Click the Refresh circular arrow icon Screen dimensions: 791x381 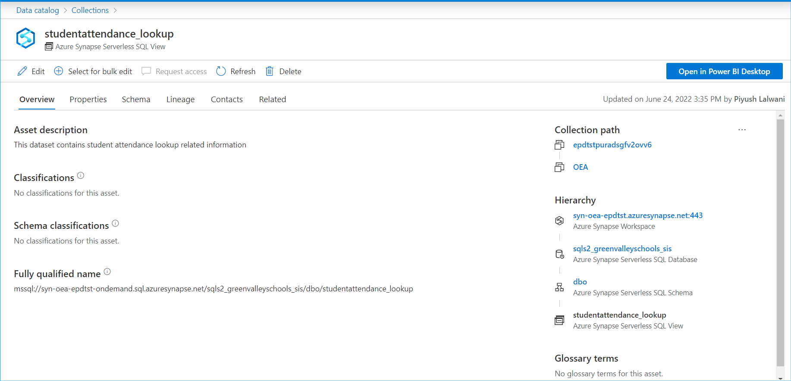pyautogui.click(x=221, y=71)
